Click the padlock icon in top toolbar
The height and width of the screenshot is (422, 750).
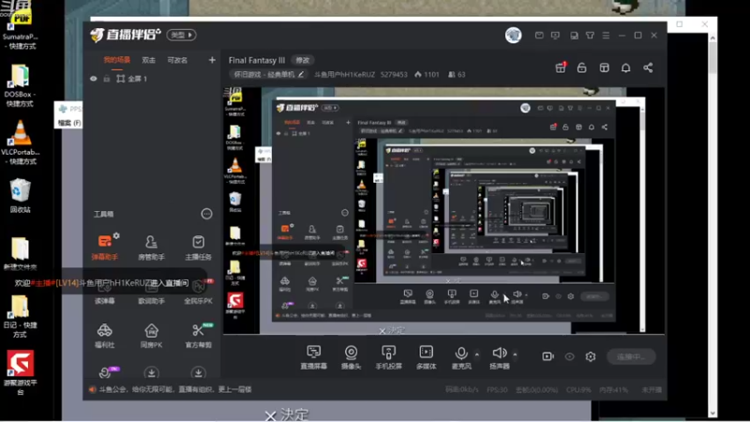tap(581, 68)
